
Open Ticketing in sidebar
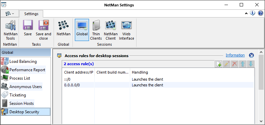18,95
